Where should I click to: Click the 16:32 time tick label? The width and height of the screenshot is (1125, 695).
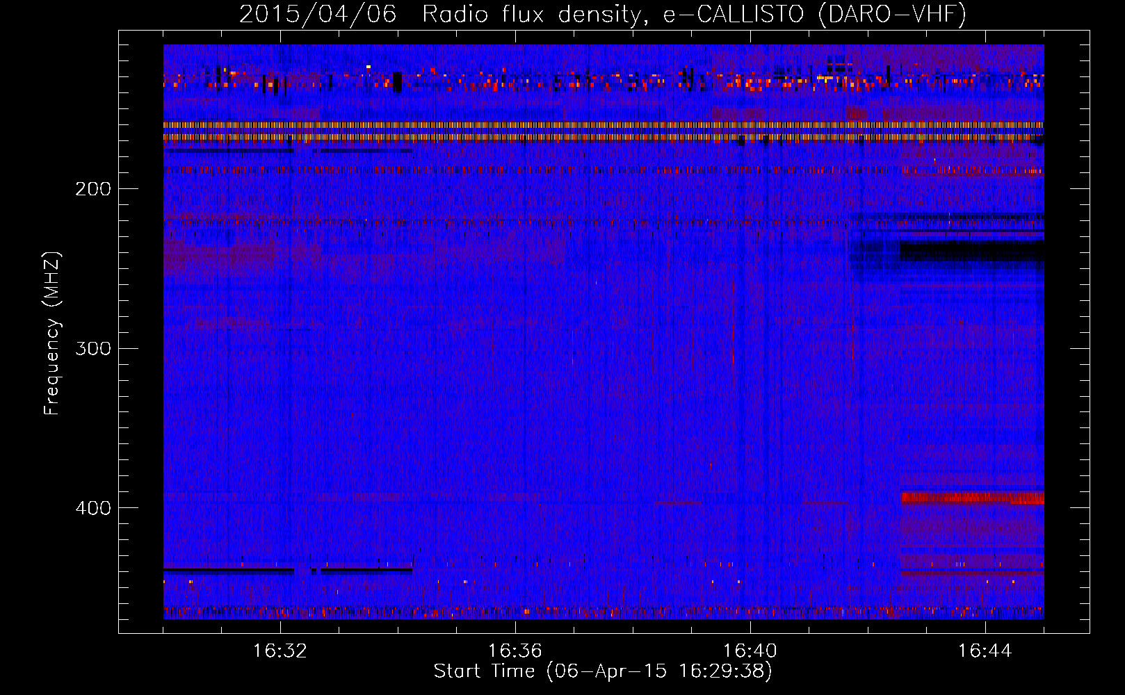pos(280,651)
